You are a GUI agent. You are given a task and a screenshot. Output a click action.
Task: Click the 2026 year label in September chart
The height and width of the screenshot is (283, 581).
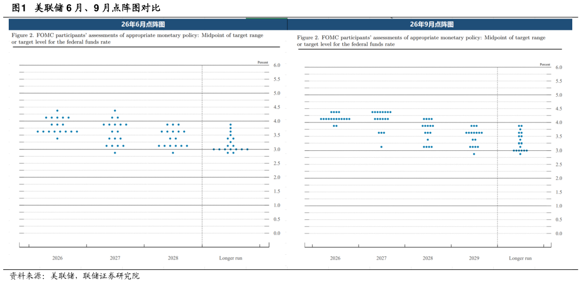pyautogui.click(x=335, y=258)
